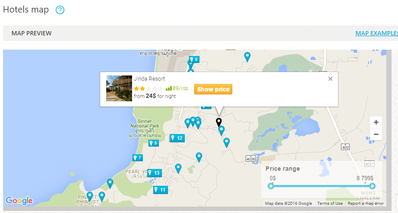Open the Terms of Use link
This screenshot has width=398, height=213.
(x=330, y=204)
